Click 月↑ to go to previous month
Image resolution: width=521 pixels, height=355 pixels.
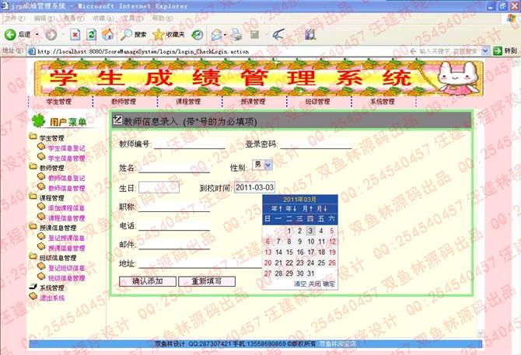pyautogui.click(x=307, y=209)
